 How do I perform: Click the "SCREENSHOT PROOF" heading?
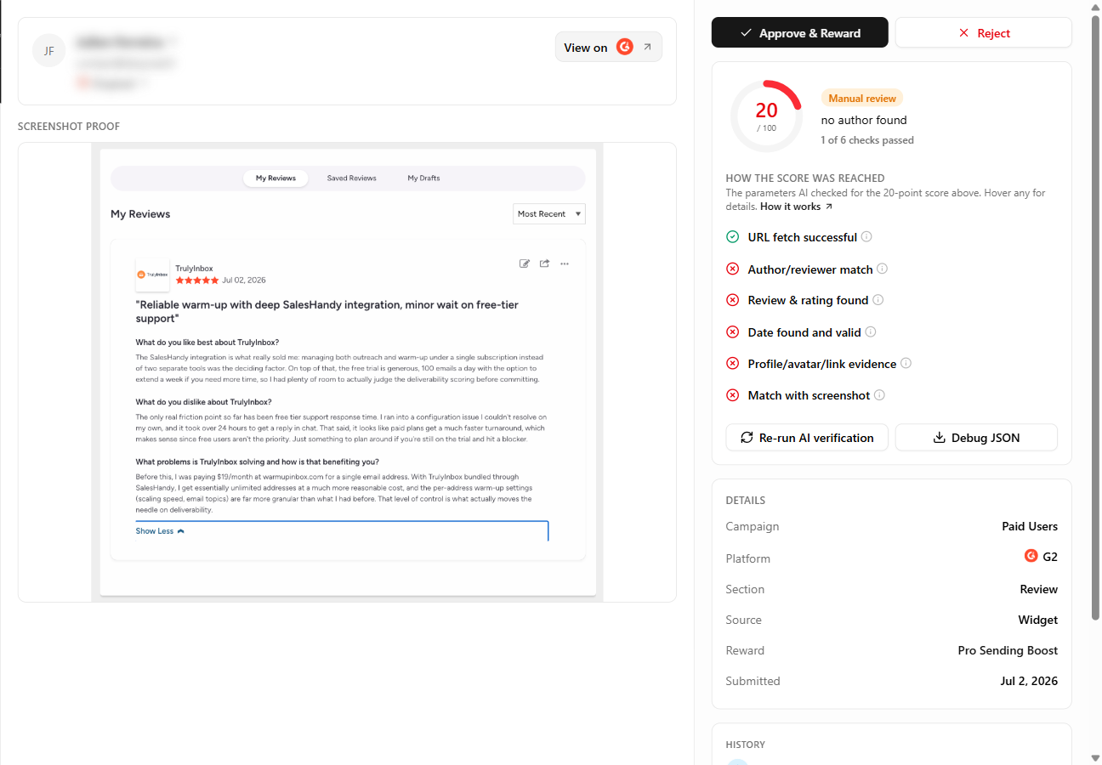coord(69,127)
